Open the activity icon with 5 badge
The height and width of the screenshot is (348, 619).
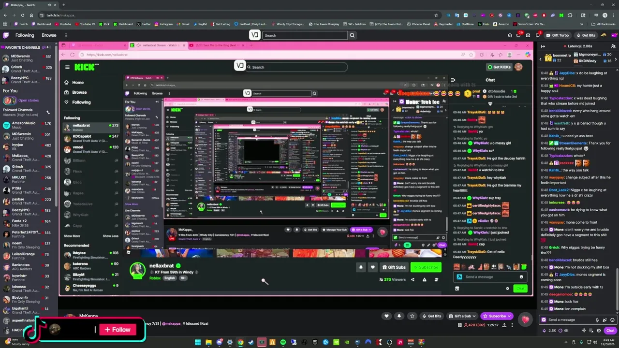pos(537,35)
